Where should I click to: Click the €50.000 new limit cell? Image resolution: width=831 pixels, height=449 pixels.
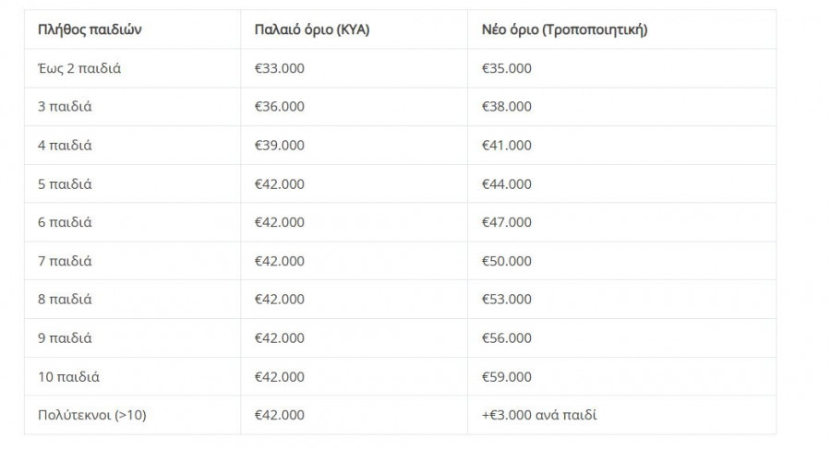[x=507, y=261]
